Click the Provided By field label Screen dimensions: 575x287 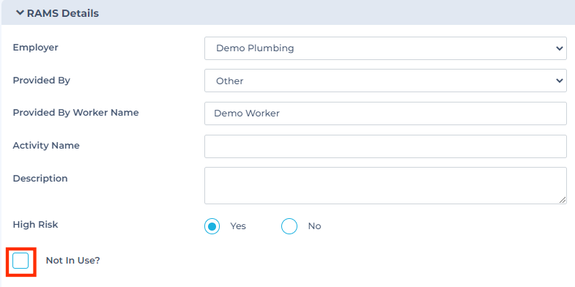pyautogui.click(x=42, y=81)
